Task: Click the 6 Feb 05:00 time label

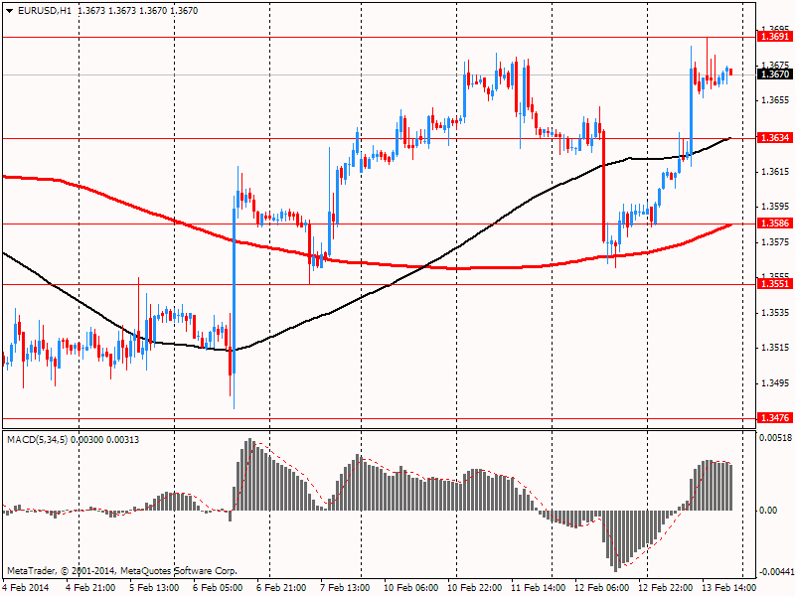Action: (218, 588)
